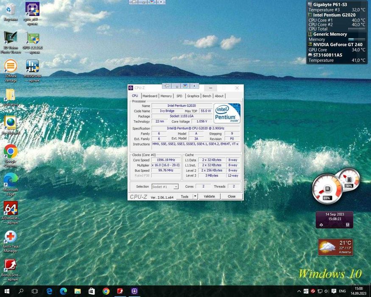The width and height of the screenshot is (371, 297).
Task: Click the alarm bell in clock gadget
Action: click(x=321, y=225)
